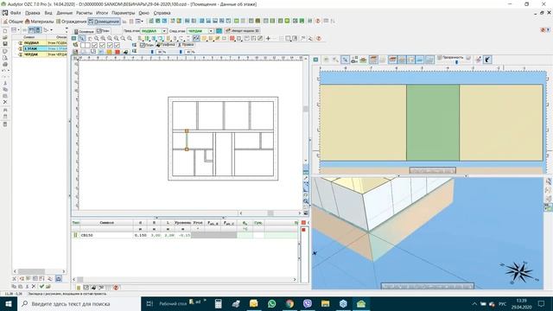Image resolution: width=553 pixels, height=311 pixels.
Task: Click the table horizontal scrollbar right arrow
Action: tap(295, 280)
